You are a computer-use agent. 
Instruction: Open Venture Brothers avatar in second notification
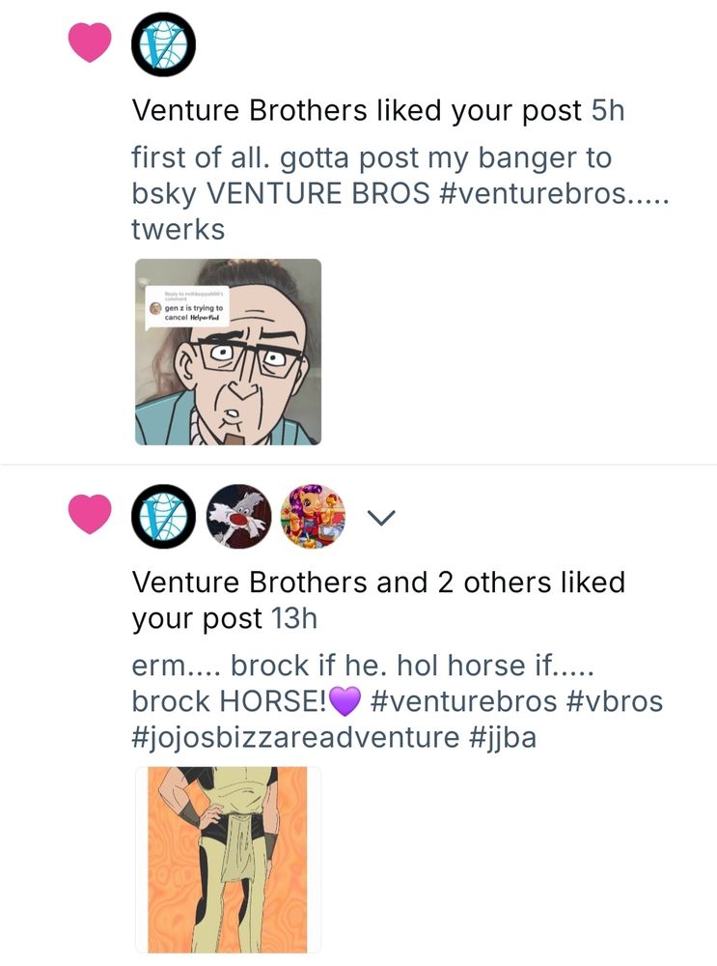(164, 516)
